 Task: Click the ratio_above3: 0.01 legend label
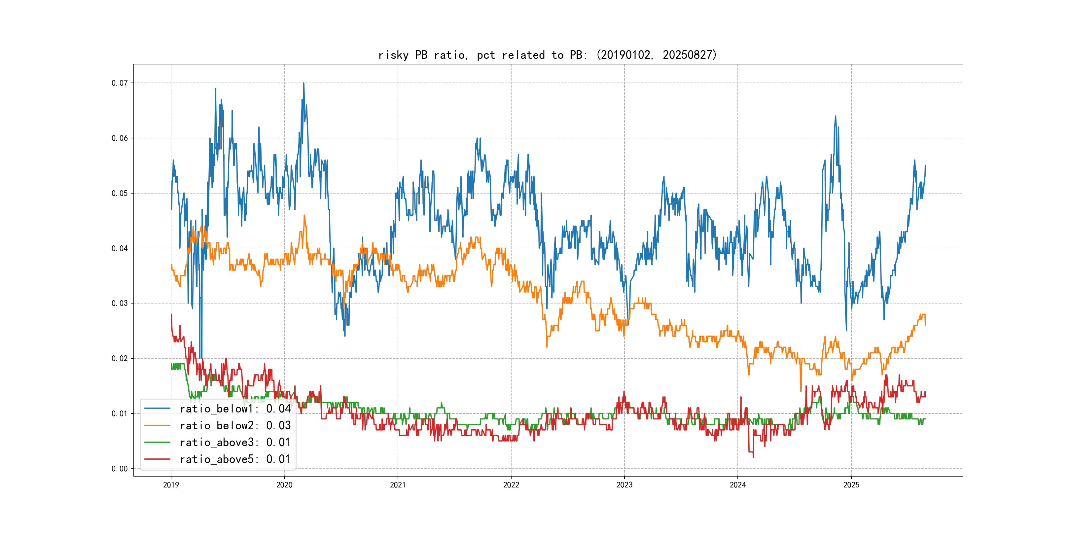(x=235, y=443)
